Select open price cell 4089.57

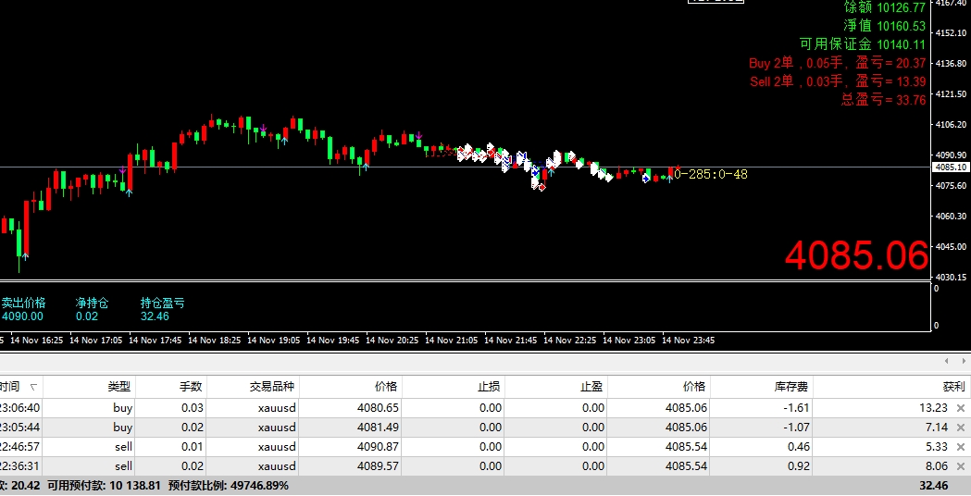click(x=378, y=466)
